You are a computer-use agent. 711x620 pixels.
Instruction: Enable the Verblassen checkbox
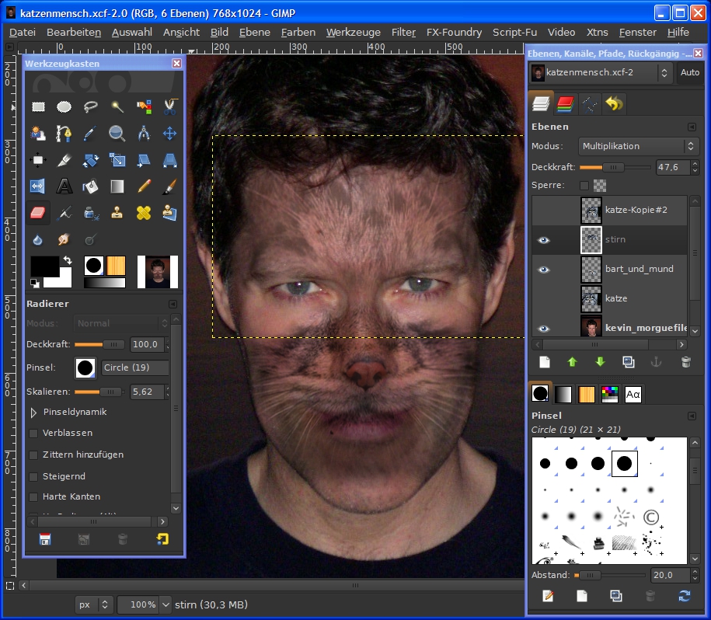(33, 434)
